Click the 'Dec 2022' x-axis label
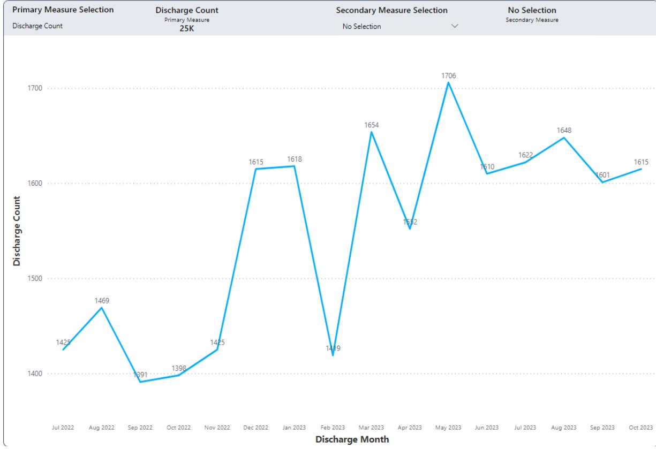This screenshot has width=656, height=449. coord(255,428)
